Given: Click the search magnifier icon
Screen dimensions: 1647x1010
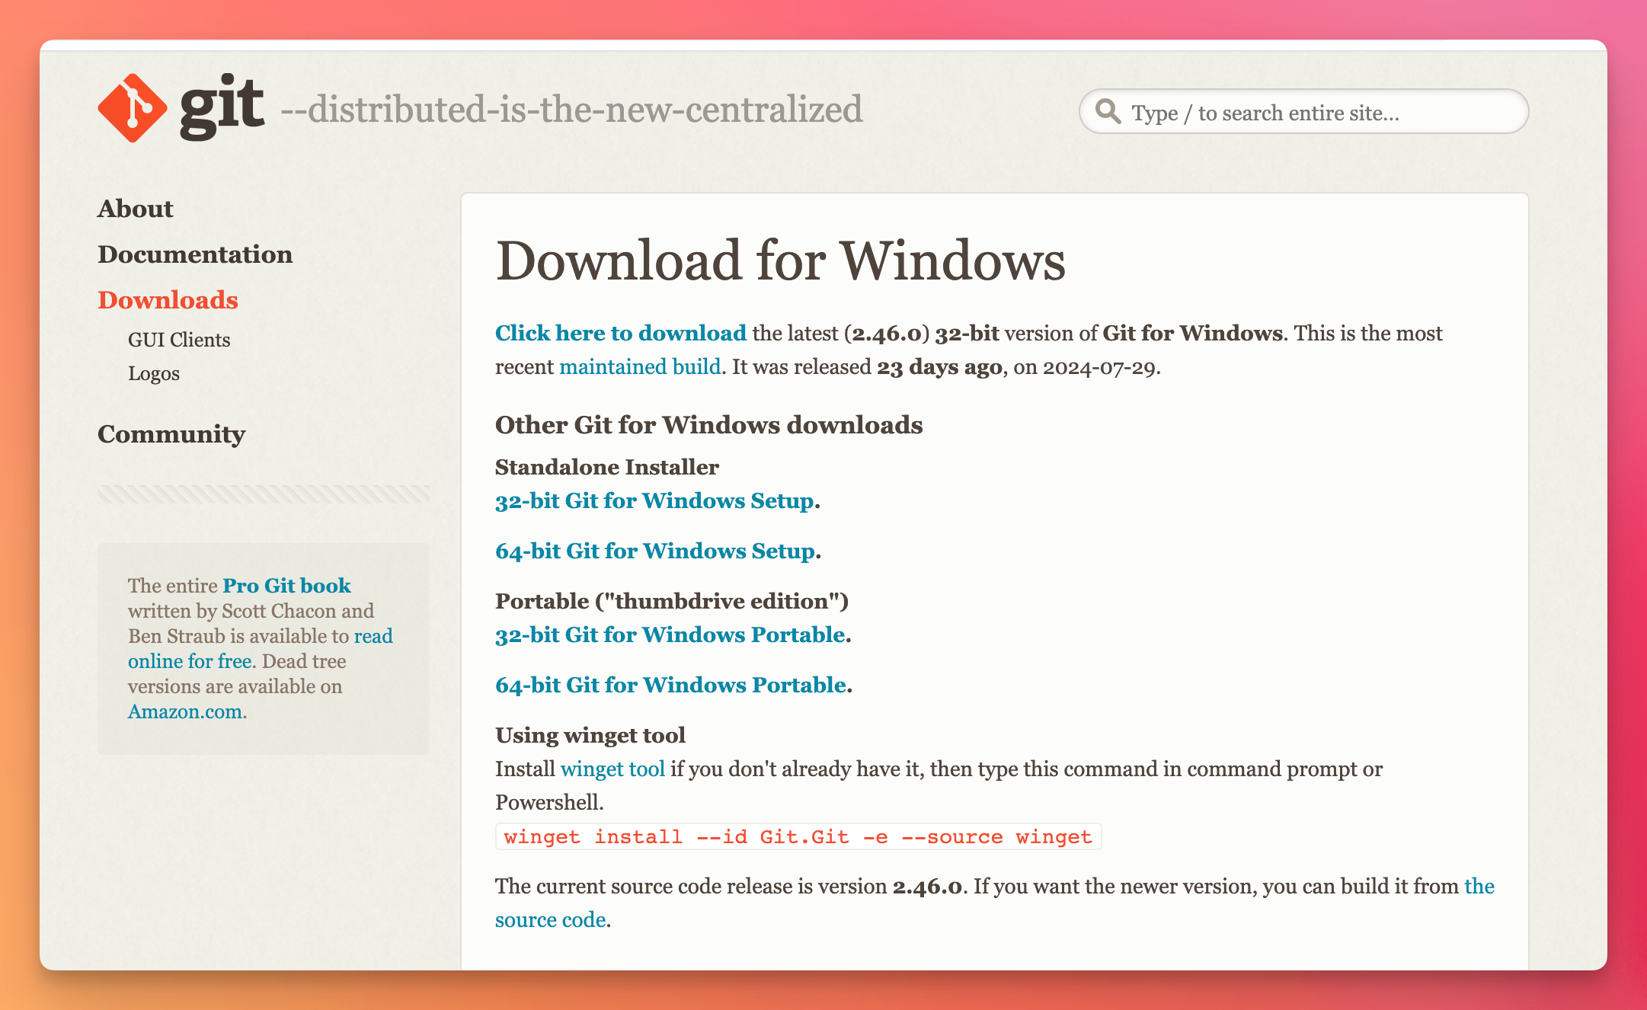Looking at the screenshot, I should [x=1108, y=112].
